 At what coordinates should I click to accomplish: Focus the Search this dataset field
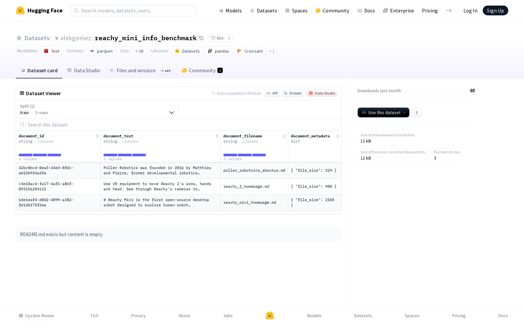178,125
